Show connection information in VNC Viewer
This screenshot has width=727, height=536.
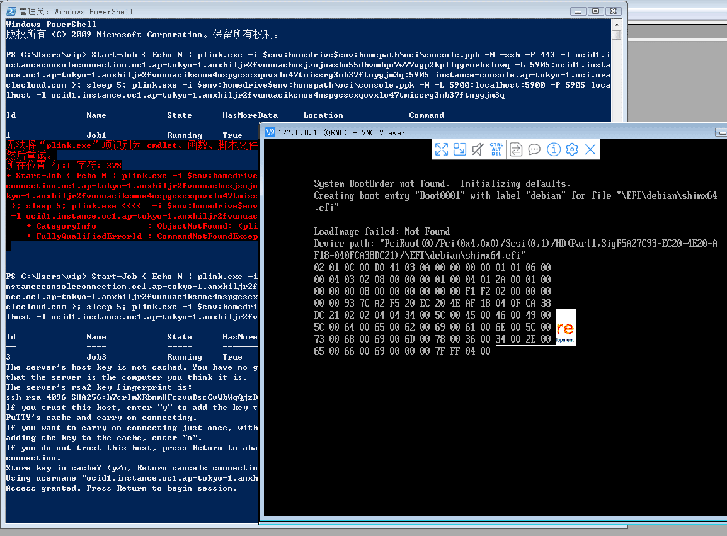click(554, 149)
